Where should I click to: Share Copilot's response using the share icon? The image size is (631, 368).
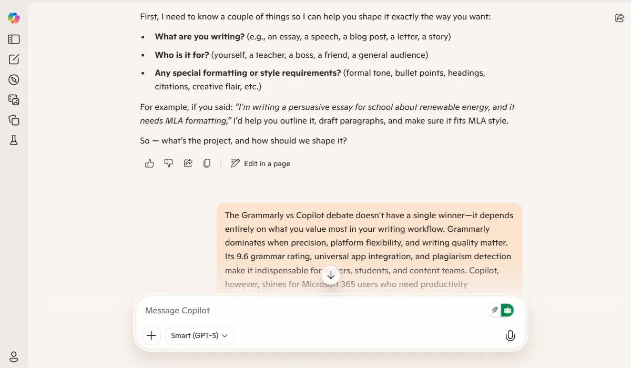(x=188, y=163)
